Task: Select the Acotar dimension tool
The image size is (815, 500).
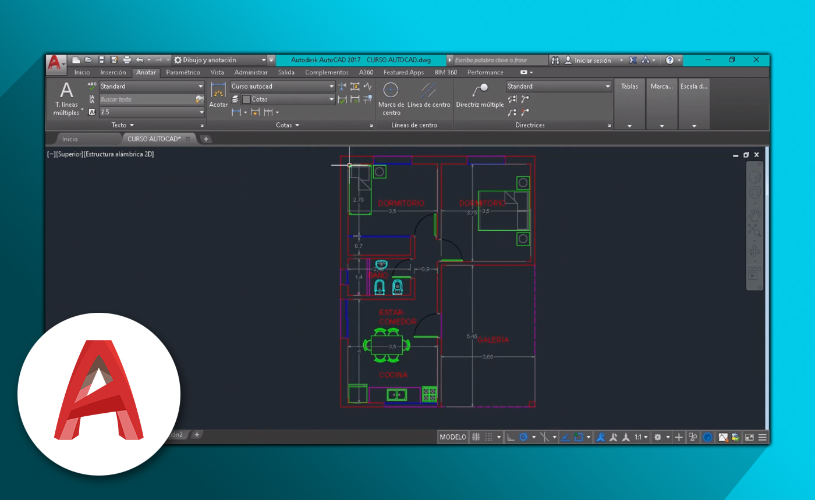Action: pos(218,95)
